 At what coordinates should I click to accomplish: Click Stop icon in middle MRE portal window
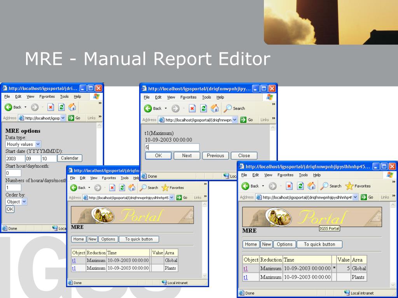coord(112,187)
